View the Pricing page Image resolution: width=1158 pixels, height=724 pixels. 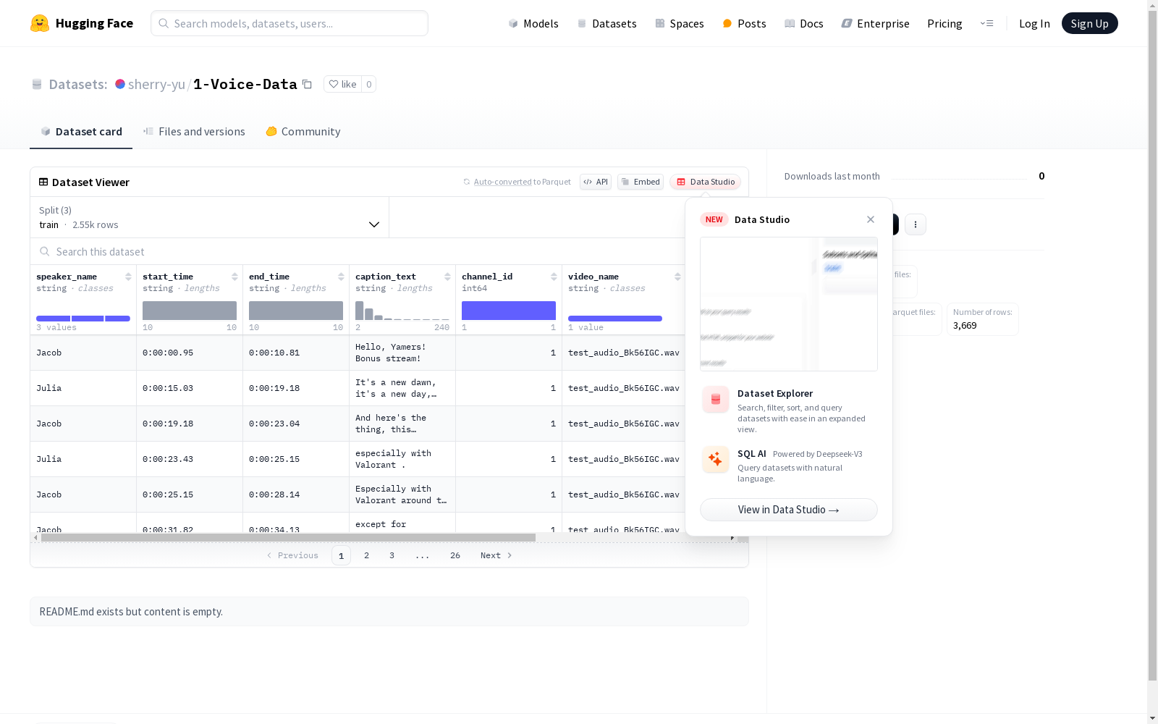pyautogui.click(x=944, y=23)
